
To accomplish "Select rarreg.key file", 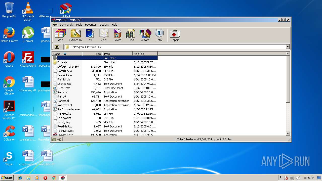I will pos(105,122).
